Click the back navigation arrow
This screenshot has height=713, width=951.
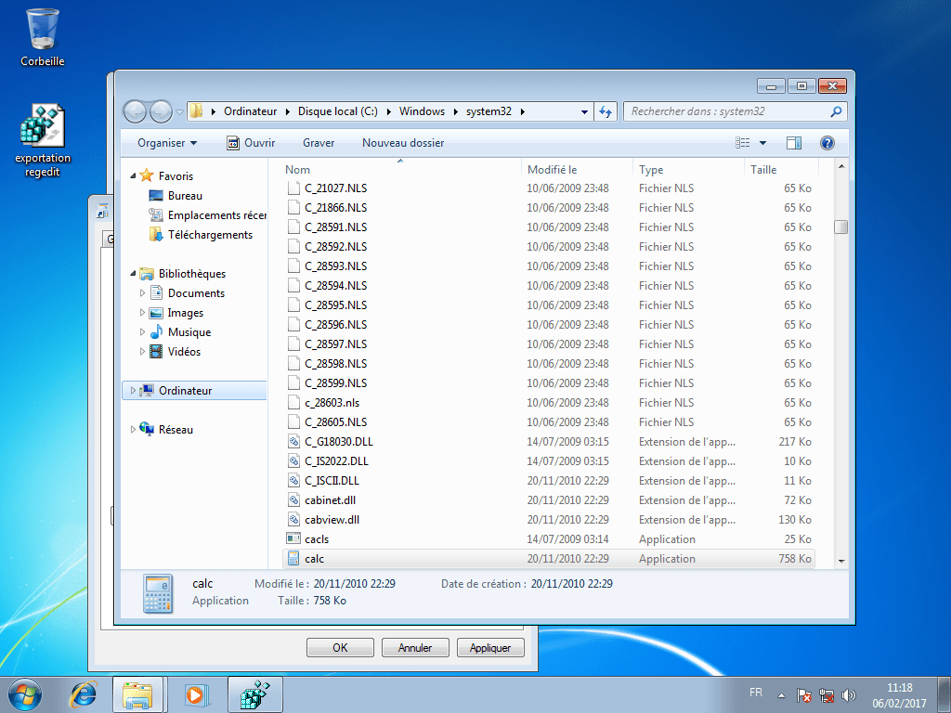tap(135, 110)
